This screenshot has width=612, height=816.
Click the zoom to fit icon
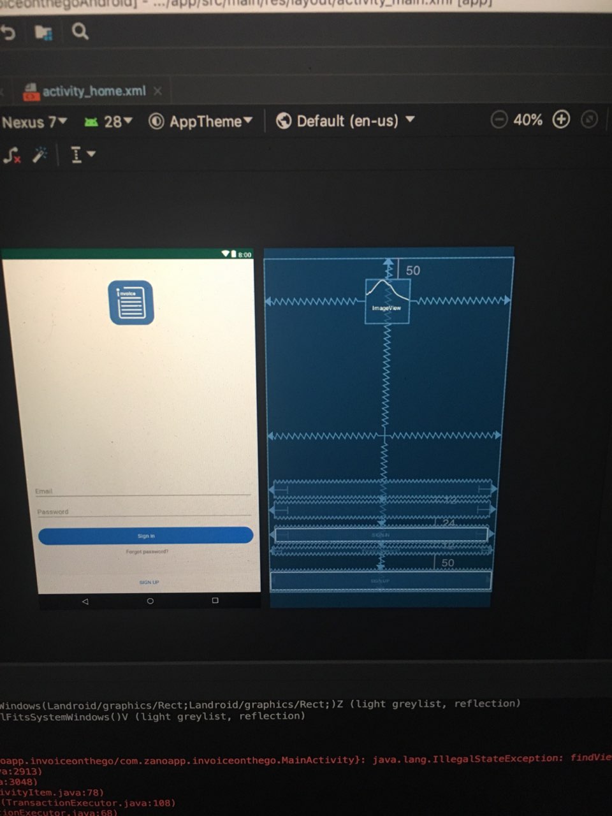(590, 119)
